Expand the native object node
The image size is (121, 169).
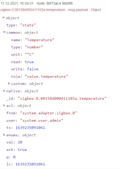coord(4,91)
